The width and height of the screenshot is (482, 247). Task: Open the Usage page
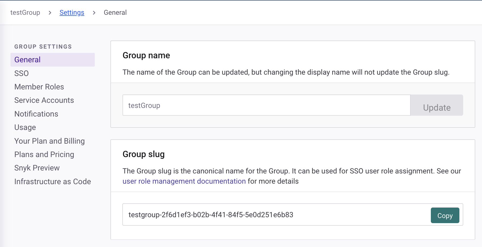pyautogui.click(x=25, y=127)
